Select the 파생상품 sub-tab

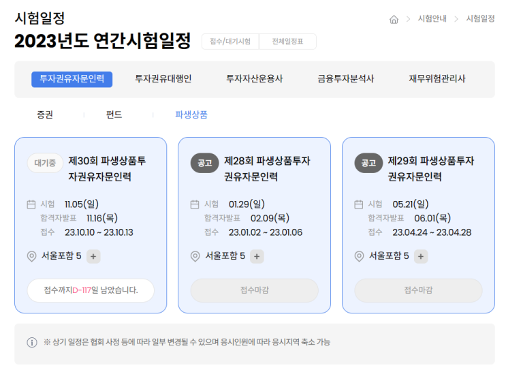click(x=191, y=114)
